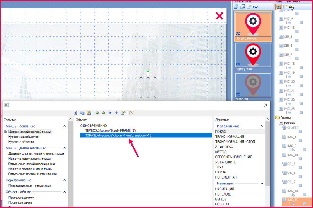Choose the ПЕРЕМЕННАЯ action
The image size is (313, 208).
(x=226, y=177)
